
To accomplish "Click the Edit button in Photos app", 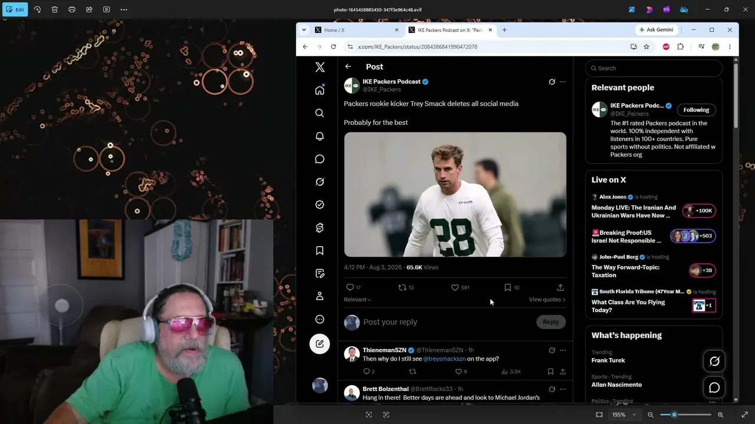I will (15, 9).
